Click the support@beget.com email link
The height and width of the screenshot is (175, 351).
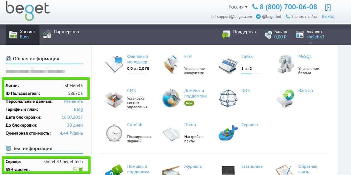(x=234, y=17)
